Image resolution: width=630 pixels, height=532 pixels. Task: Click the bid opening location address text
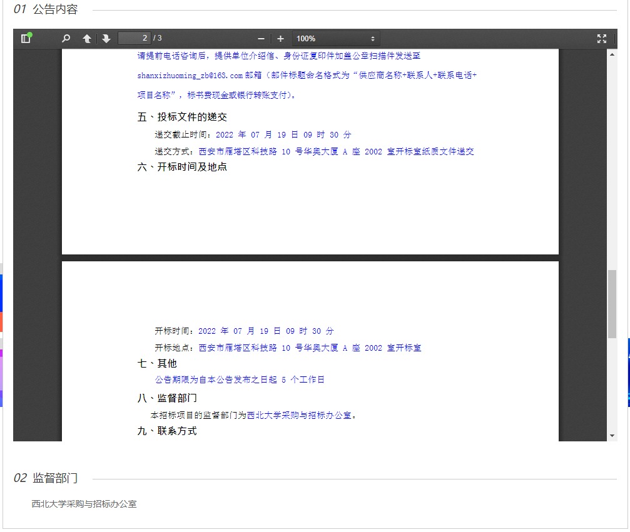310,348
